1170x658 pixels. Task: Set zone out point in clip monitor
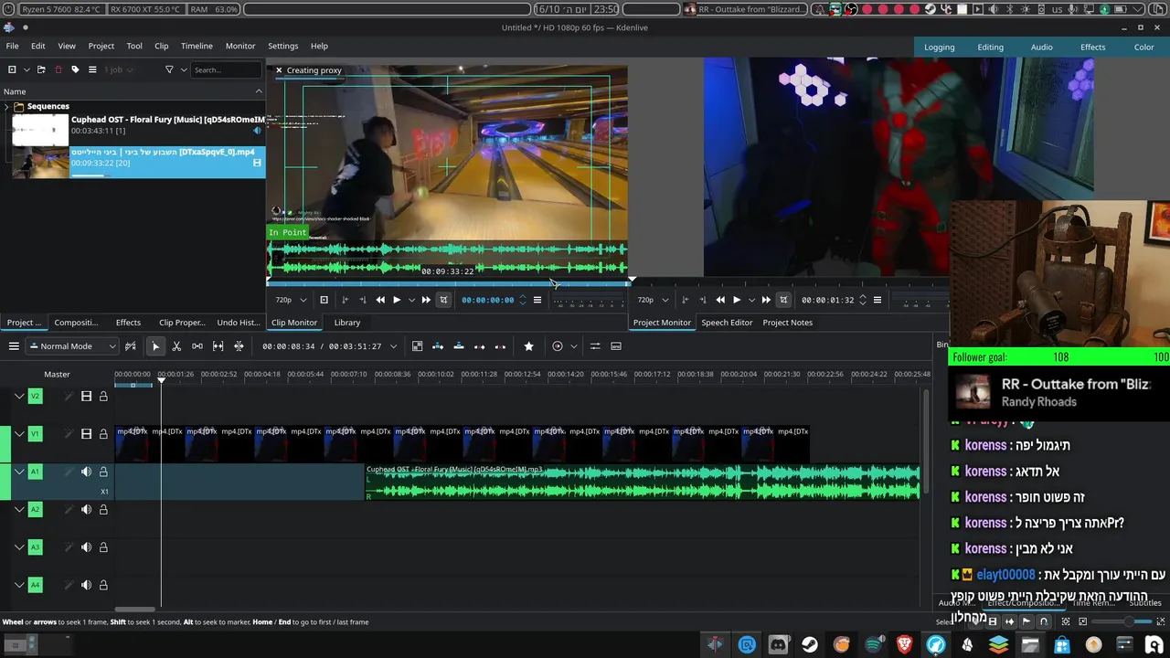(x=362, y=300)
